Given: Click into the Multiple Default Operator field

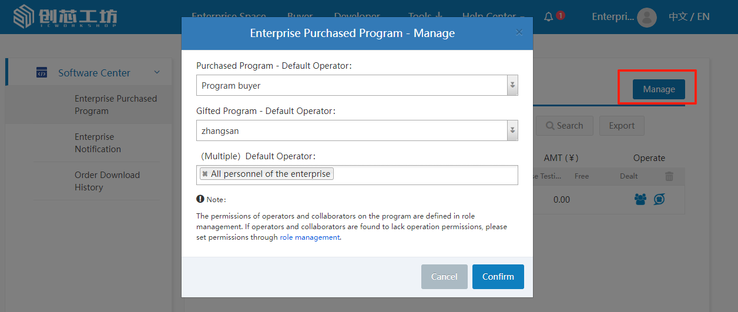Looking at the screenshot, I should coord(423,175).
